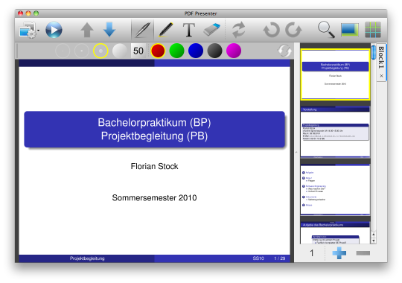Open the magnifier zoom tool
This screenshot has height=283, width=402.
pyautogui.click(x=326, y=30)
